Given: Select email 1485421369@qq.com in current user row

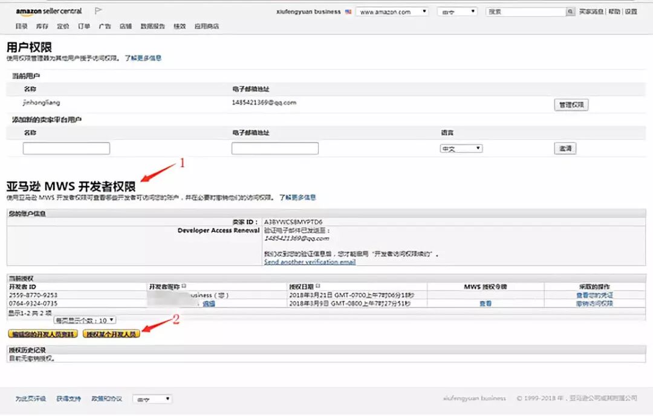Looking at the screenshot, I should point(264,102).
